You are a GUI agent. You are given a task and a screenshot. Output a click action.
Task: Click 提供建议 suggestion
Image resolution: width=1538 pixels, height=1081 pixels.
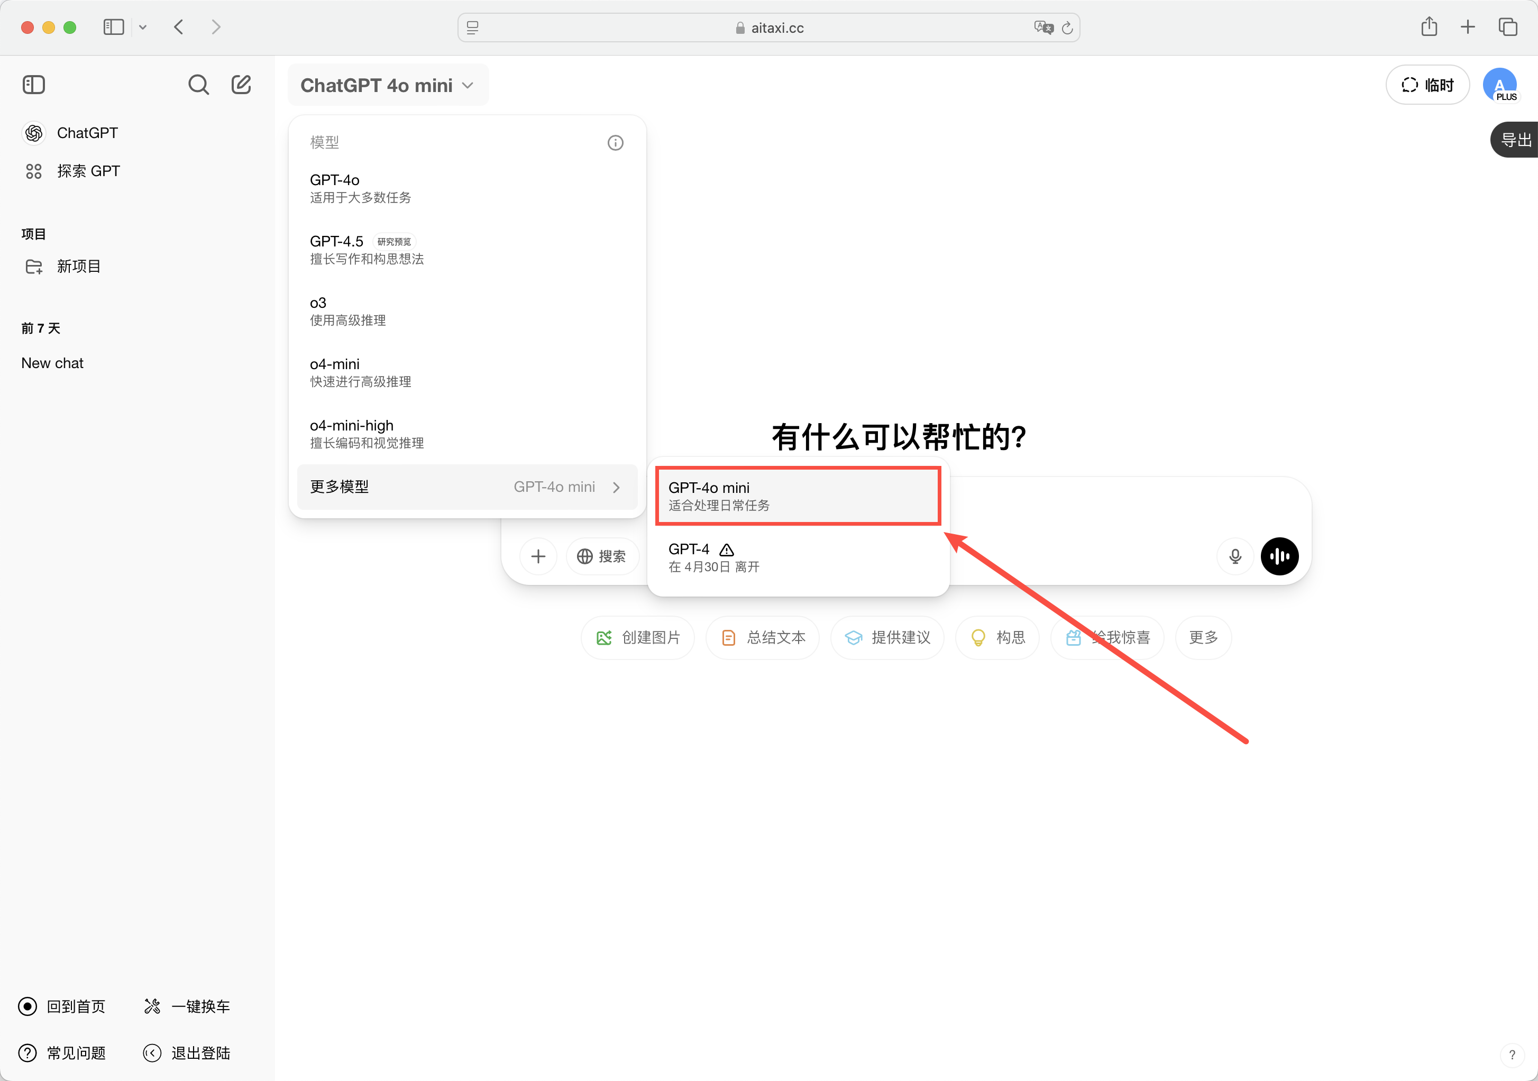pos(887,638)
